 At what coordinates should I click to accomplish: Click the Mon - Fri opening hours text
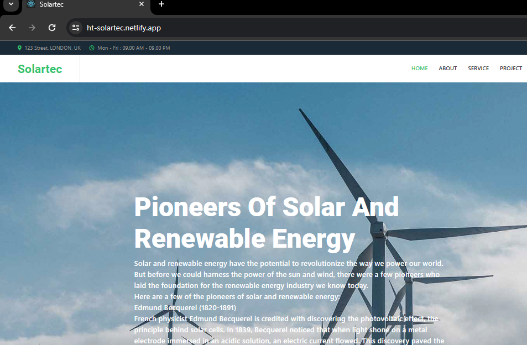pyautogui.click(x=133, y=48)
